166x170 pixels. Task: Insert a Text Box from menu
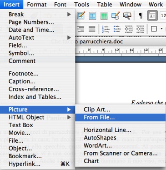pos(38,125)
